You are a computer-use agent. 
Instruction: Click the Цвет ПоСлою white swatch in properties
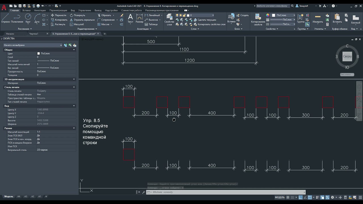(39, 54)
